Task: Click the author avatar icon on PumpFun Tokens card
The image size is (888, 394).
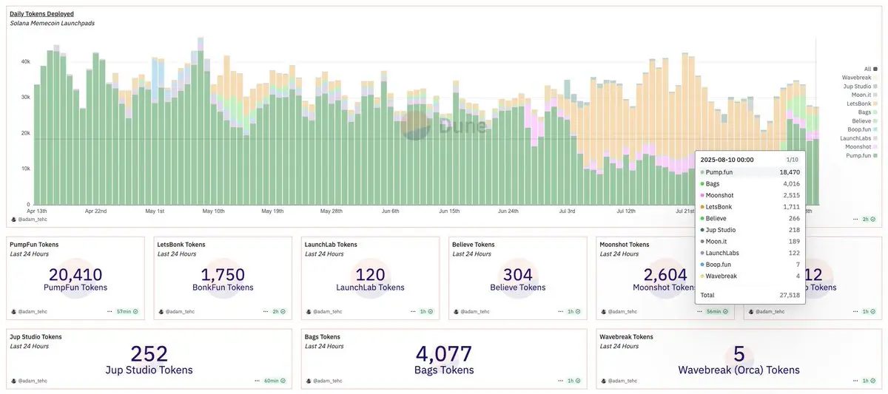Action: pos(14,311)
